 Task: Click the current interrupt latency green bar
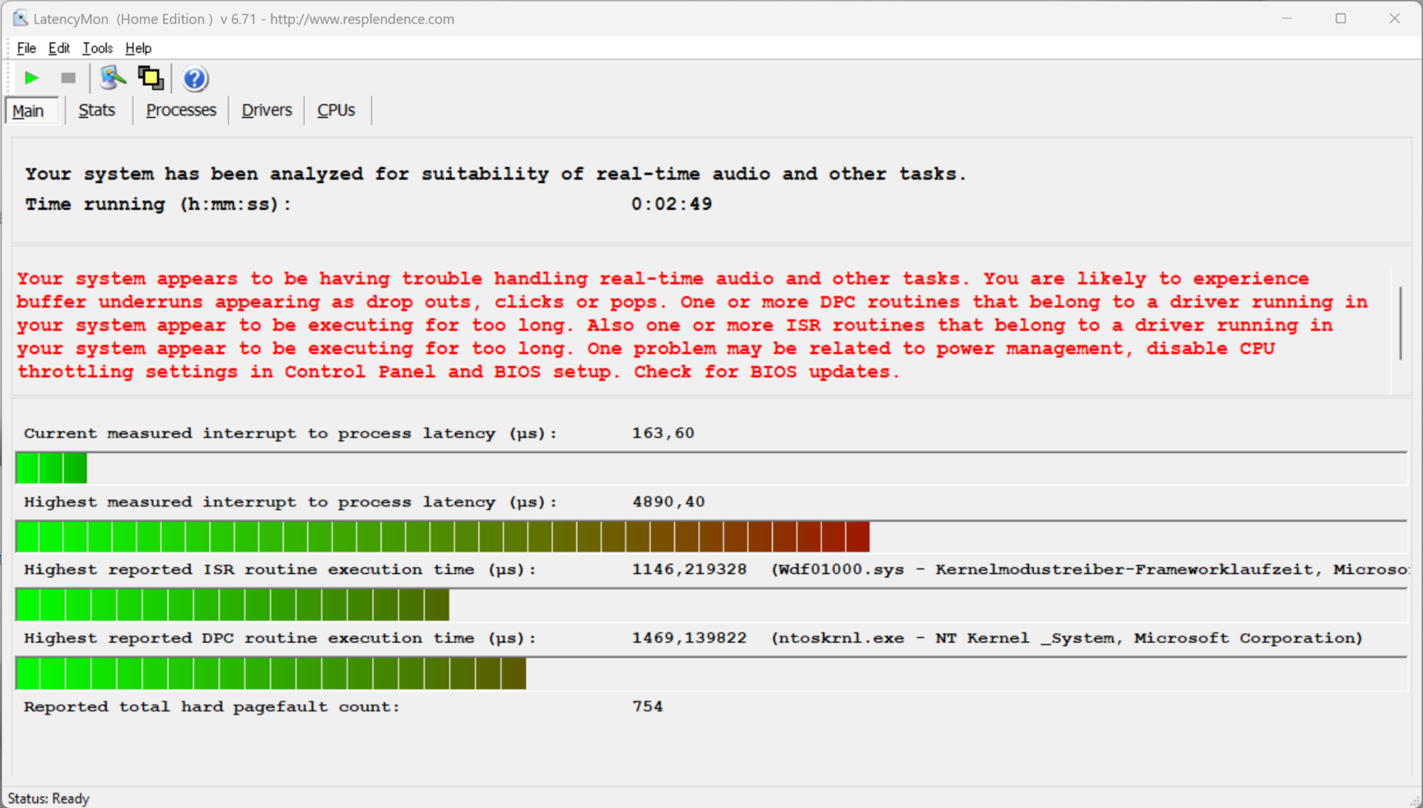(51, 468)
